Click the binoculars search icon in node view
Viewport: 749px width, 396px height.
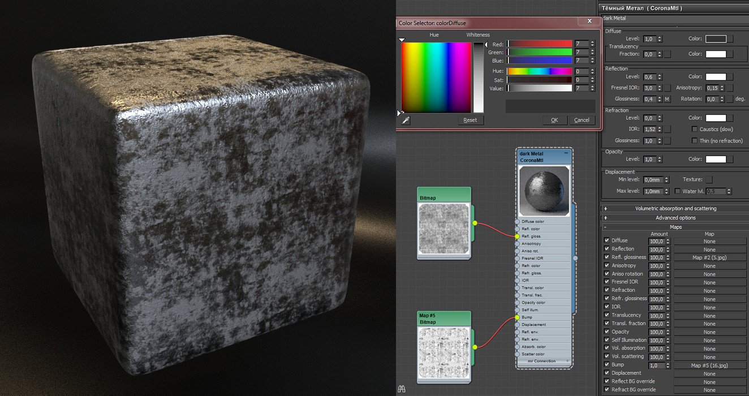pyautogui.click(x=402, y=389)
